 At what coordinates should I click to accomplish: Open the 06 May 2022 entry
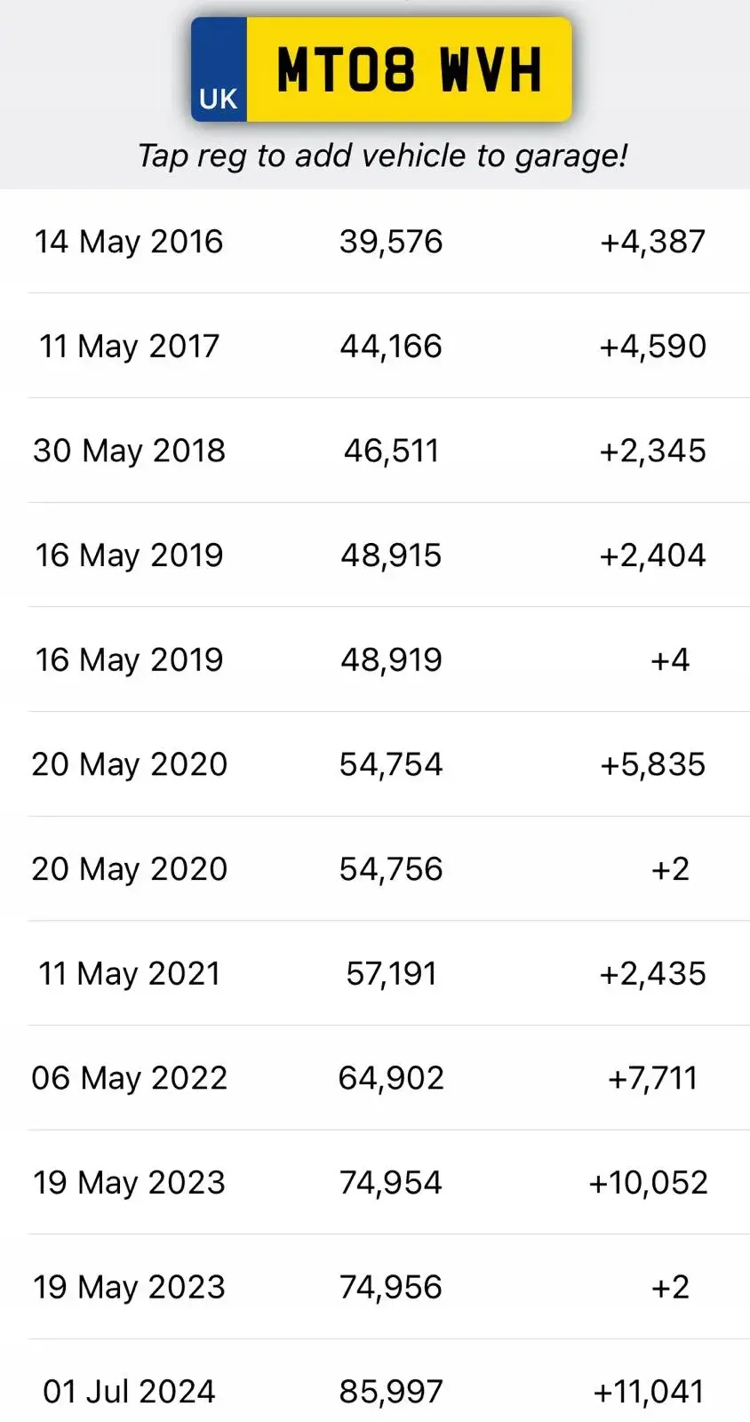(x=129, y=1078)
